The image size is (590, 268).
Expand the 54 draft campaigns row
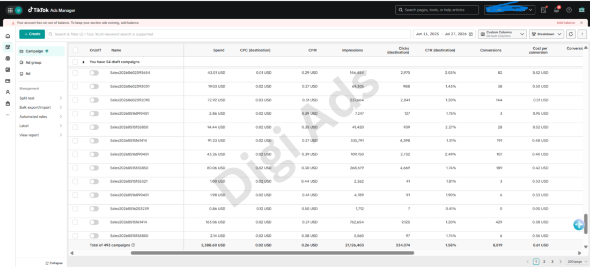point(84,62)
